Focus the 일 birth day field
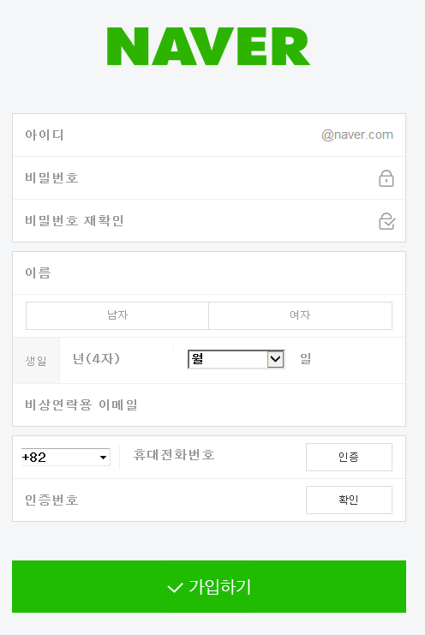 [346, 360]
